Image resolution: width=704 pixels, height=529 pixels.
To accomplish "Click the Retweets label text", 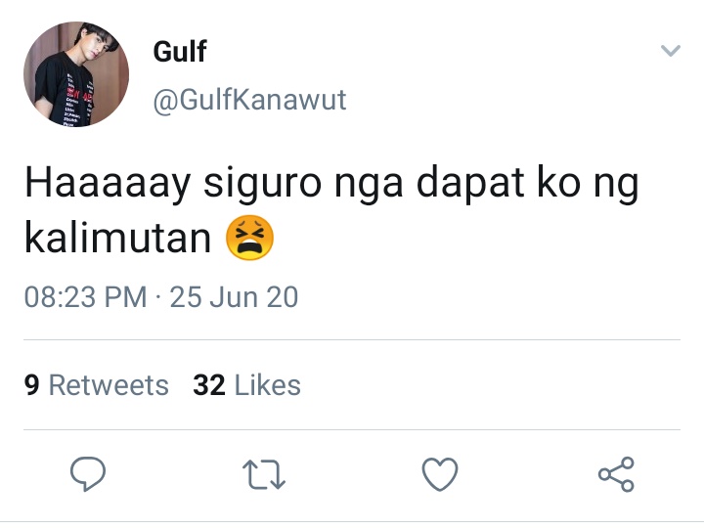I will pos(109,385).
